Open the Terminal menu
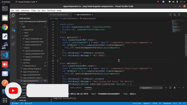Viewport: 187px width, 105px height. click(51, 10)
